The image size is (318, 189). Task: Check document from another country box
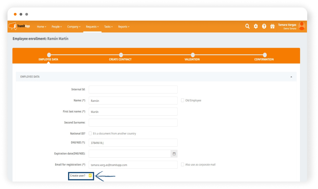90,133
